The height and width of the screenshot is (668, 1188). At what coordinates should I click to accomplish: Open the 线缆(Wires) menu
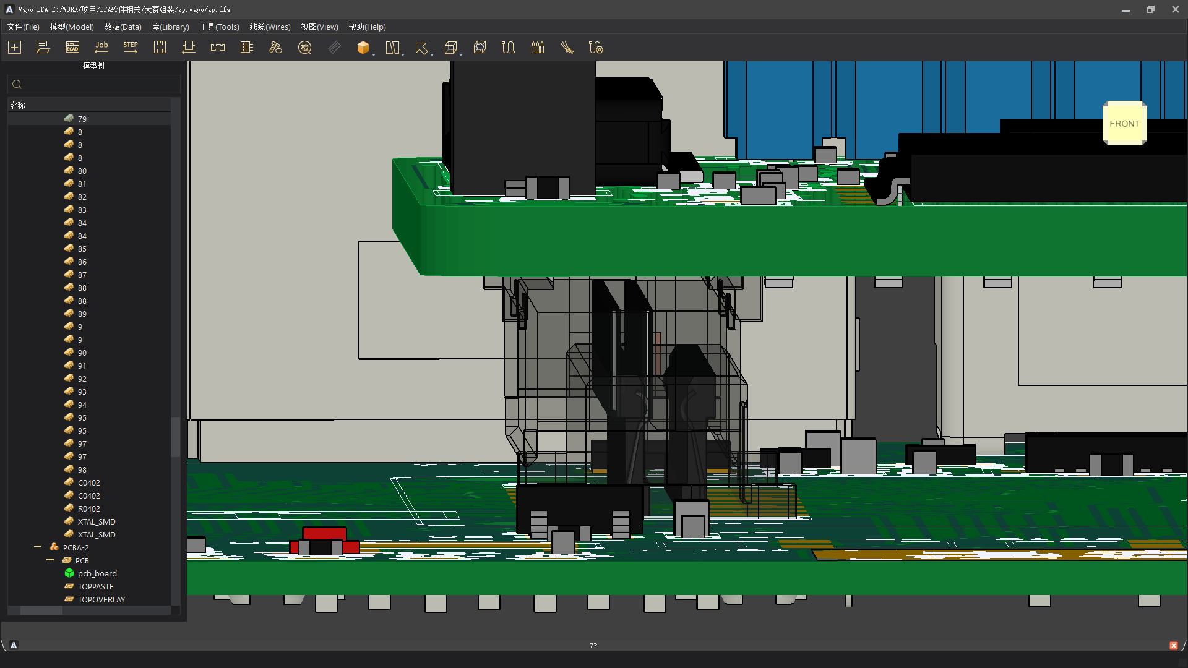pos(270,27)
